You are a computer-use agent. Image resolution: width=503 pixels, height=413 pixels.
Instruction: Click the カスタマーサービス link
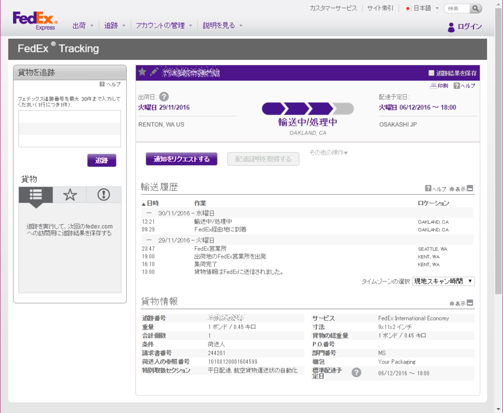pos(334,8)
